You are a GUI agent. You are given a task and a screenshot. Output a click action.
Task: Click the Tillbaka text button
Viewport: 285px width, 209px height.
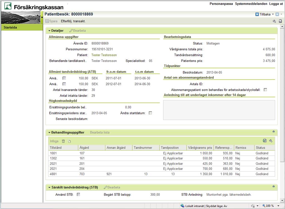pyautogui.click(x=265, y=14)
